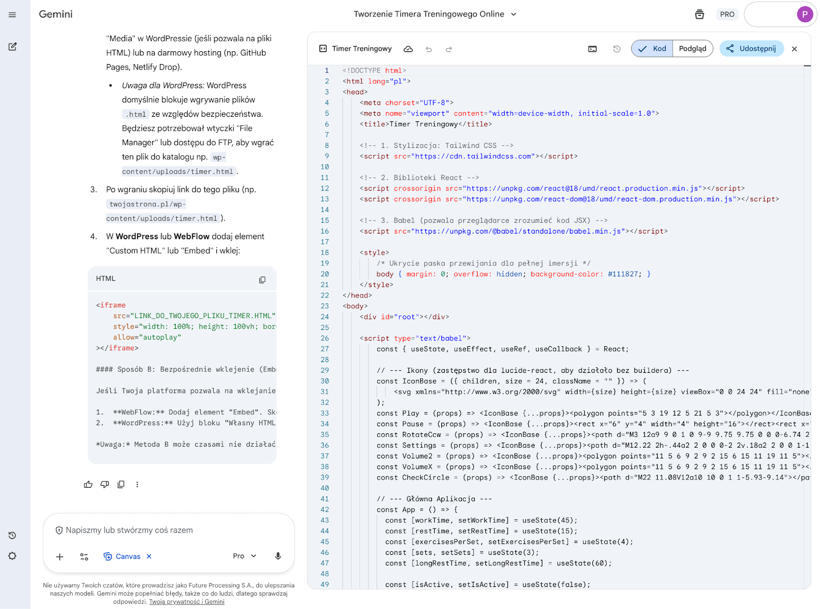Click the title text Timer Treningowy
820x609 pixels.
tap(362, 49)
